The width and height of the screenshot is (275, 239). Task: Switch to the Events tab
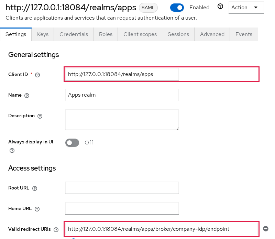244,34
